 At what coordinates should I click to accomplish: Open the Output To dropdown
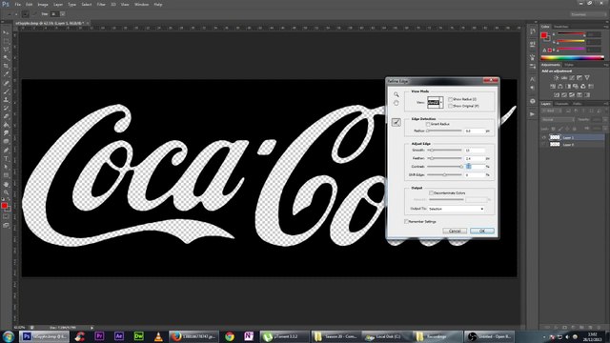tap(457, 209)
